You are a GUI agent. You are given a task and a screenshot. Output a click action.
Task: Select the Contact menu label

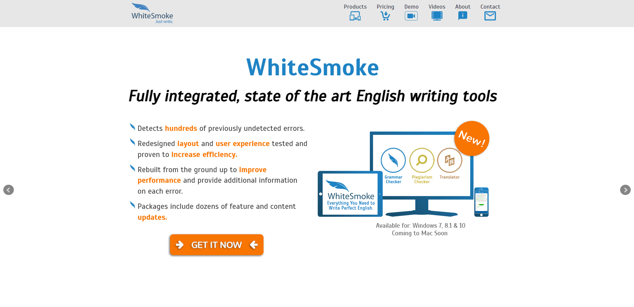490,7
